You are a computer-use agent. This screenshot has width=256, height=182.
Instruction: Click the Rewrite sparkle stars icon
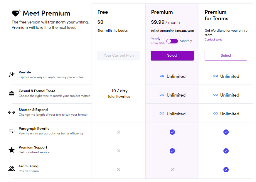[x=11, y=75]
